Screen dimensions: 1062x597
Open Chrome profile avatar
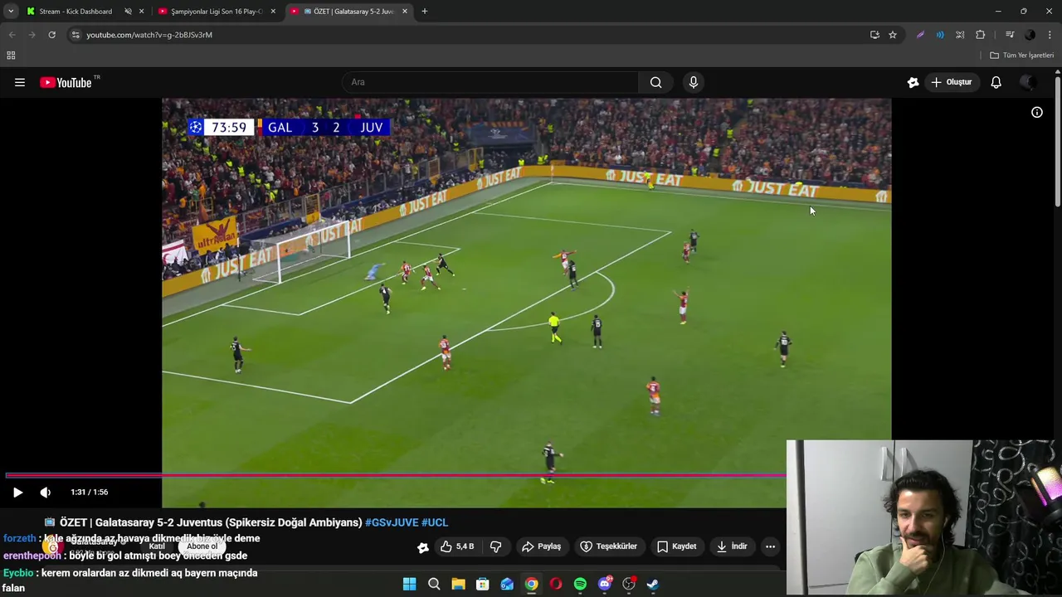pos(1030,35)
